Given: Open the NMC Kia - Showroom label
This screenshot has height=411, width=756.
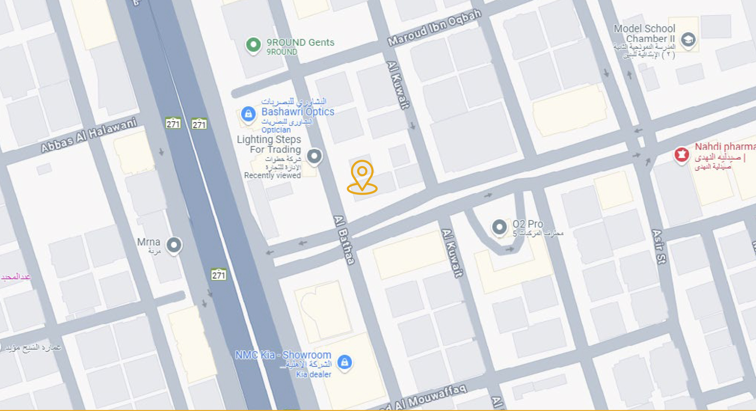Looking at the screenshot, I should (x=283, y=355).
